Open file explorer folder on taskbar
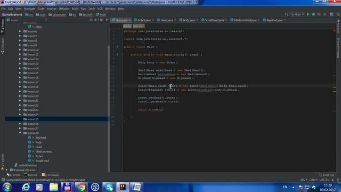 (x=53, y=187)
